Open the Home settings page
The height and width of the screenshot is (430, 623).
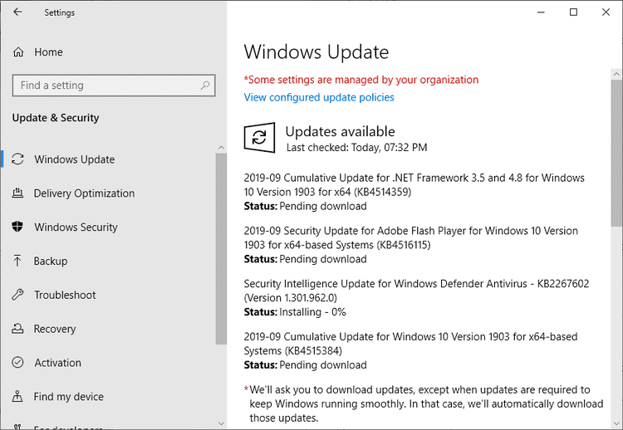coord(48,52)
